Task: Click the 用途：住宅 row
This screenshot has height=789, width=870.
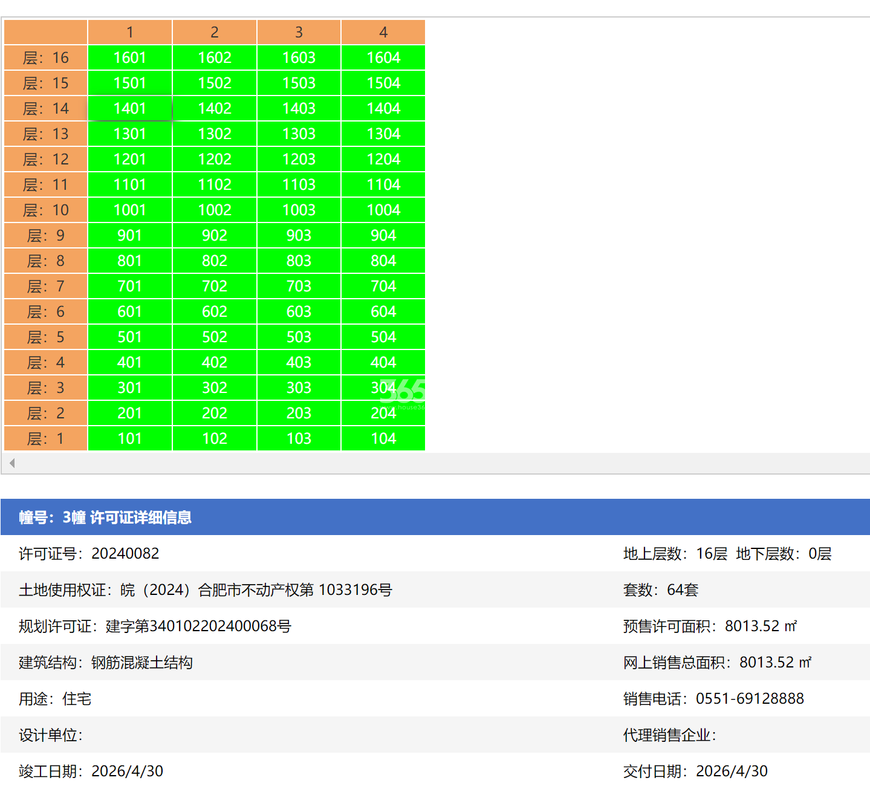Action: click(x=55, y=698)
